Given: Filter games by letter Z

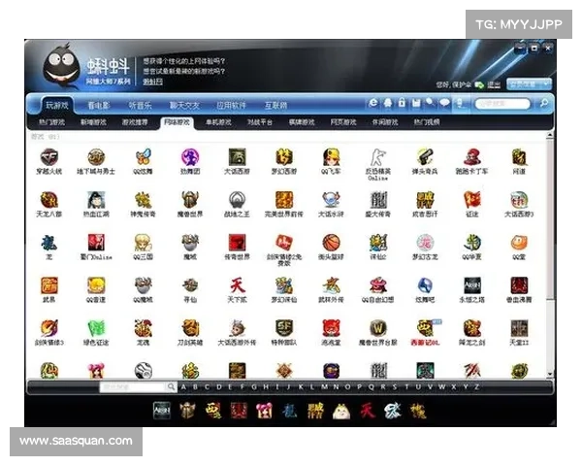Looking at the screenshot, I should pos(477,386).
